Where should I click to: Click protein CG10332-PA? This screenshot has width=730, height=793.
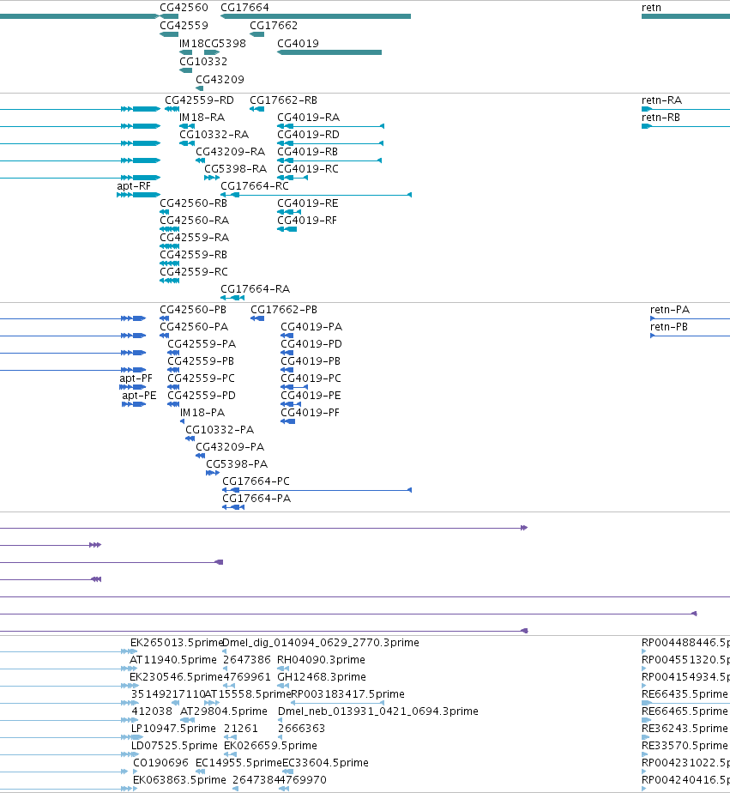click(220, 430)
